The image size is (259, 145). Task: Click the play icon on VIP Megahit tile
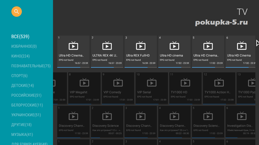coord(84,83)
